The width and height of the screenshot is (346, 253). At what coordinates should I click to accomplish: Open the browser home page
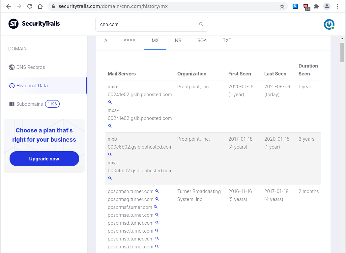[40, 6]
